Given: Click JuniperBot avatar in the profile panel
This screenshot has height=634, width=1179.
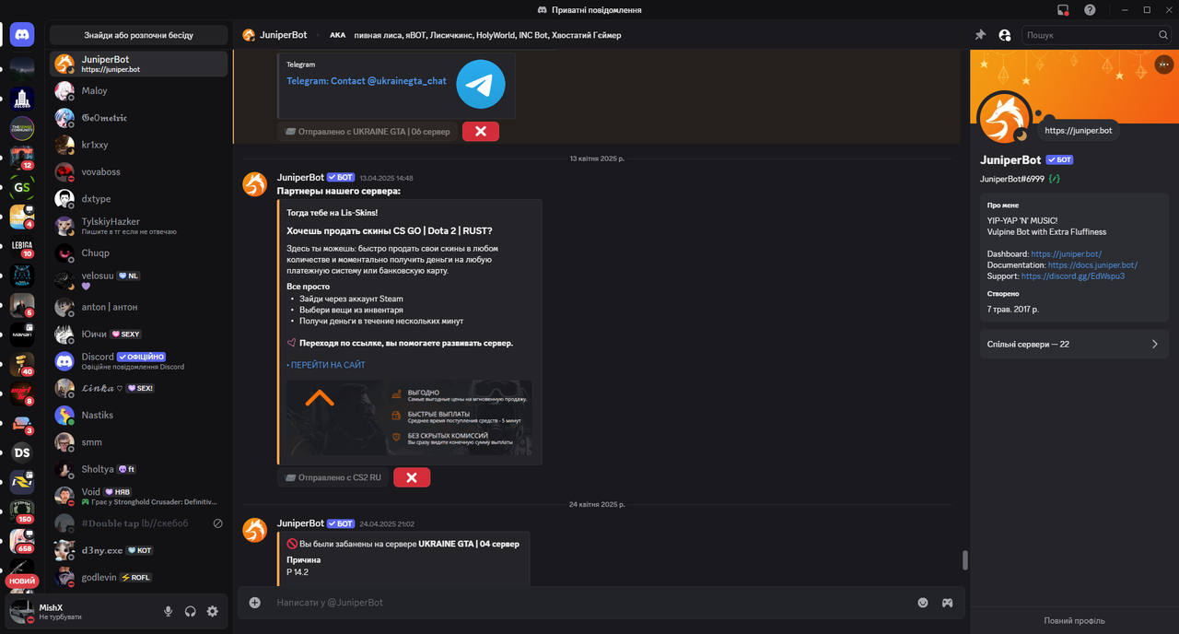Looking at the screenshot, I should coord(1004,119).
